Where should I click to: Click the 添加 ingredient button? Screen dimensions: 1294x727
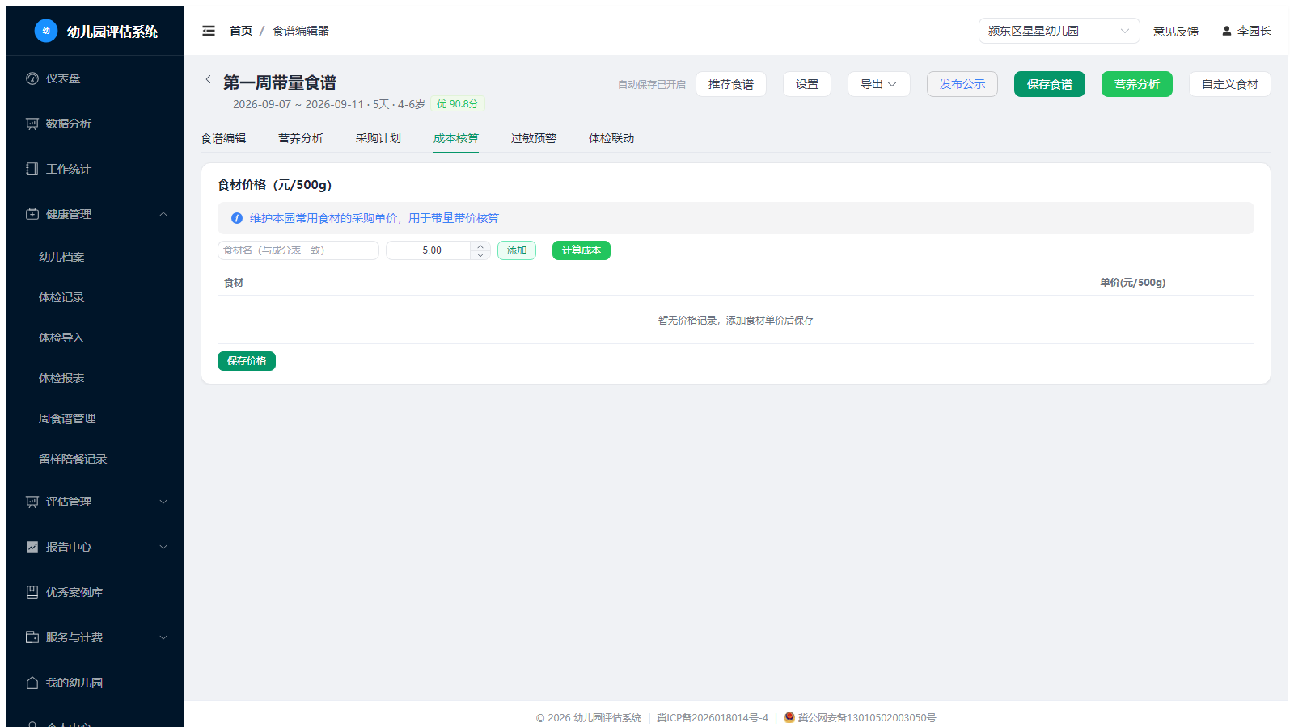[x=517, y=250]
